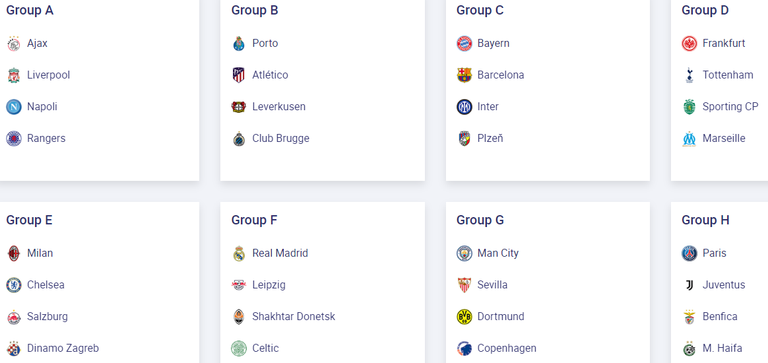Select the Tottenham crest icon
Image resolution: width=768 pixels, height=363 pixels.
(x=689, y=75)
